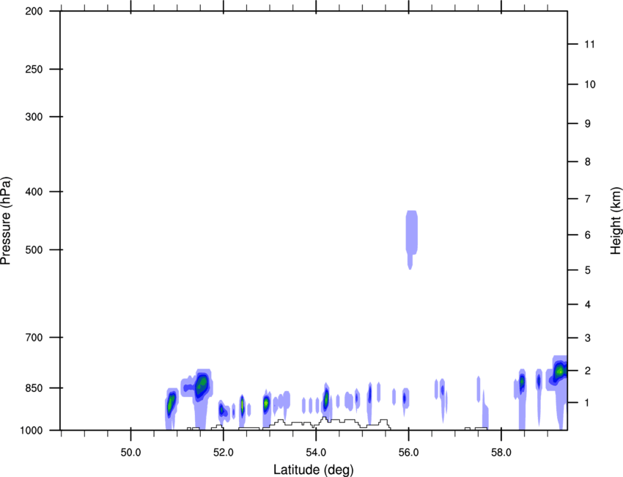Select the 400 pressure tick label
623x477 pixels.
point(34,192)
